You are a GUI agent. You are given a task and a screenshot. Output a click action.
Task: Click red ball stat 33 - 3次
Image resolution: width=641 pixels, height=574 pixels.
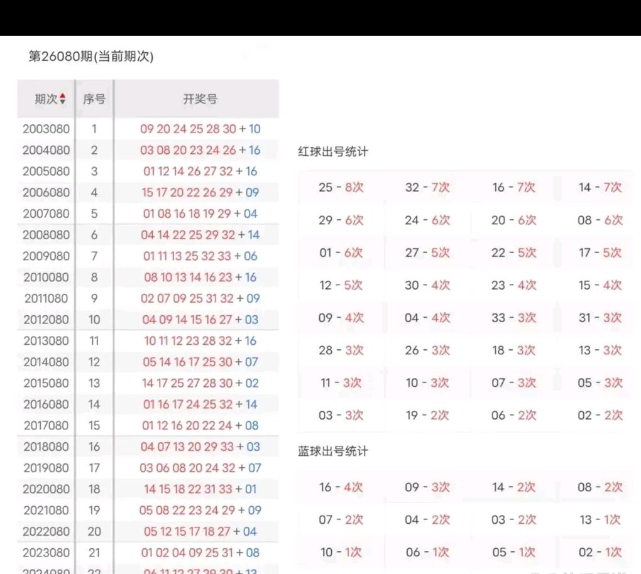pos(513,318)
